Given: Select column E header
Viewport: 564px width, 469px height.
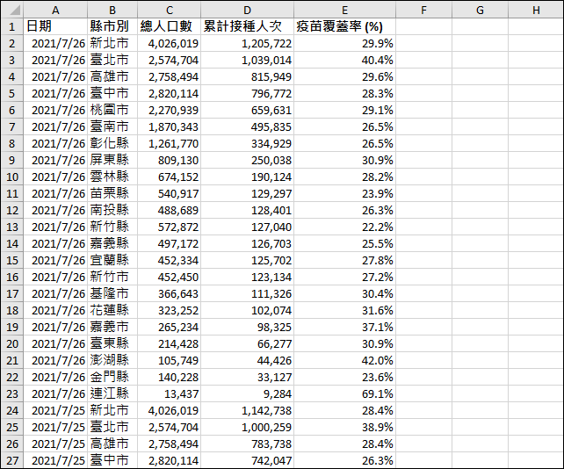Looking at the screenshot, I should [x=344, y=10].
